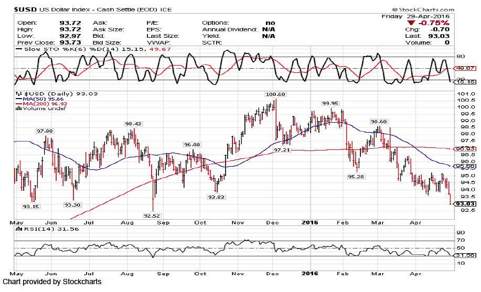The width and height of the screenshot is (481, 292).
Task: Click the @StockCharts.com label at top right
Action: (x=423, y=10)
